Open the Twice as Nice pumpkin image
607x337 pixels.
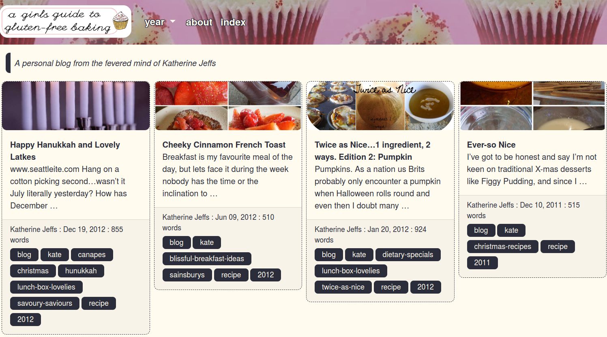coord(380,106)
